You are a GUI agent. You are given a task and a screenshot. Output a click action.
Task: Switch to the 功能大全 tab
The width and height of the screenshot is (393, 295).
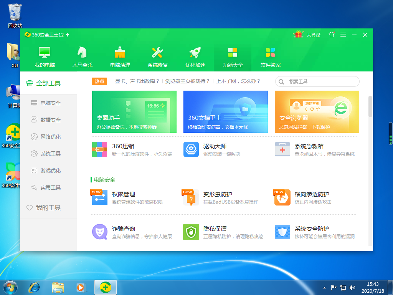233,56
